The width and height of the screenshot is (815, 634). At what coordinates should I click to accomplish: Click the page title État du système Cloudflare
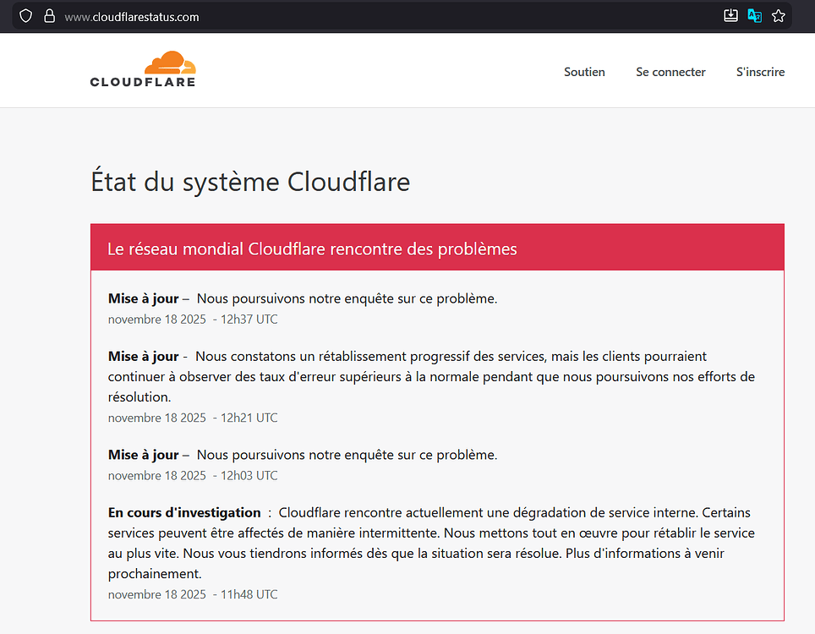point(249,181)
